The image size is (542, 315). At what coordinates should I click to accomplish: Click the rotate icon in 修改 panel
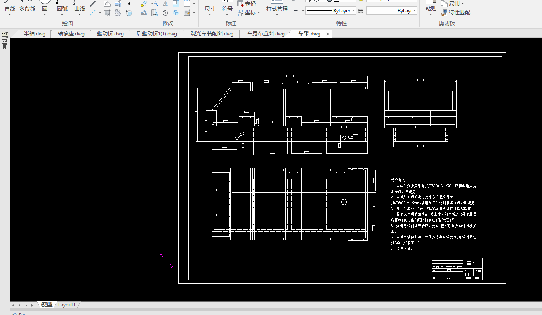pyautogui.click(x=165, y=13)
